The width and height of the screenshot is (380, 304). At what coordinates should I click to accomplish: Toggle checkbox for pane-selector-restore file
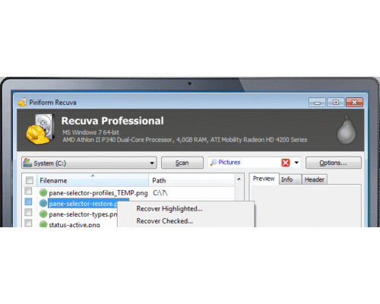[28, 201]
